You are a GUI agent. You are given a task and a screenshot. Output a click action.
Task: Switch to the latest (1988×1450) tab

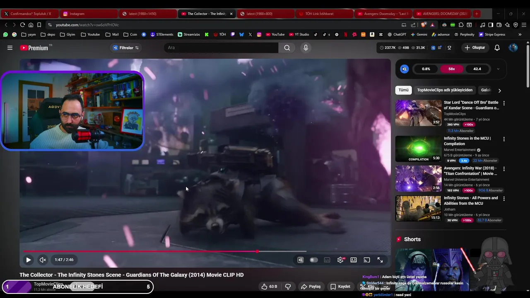pyautogui.click(x=148, y=14)
